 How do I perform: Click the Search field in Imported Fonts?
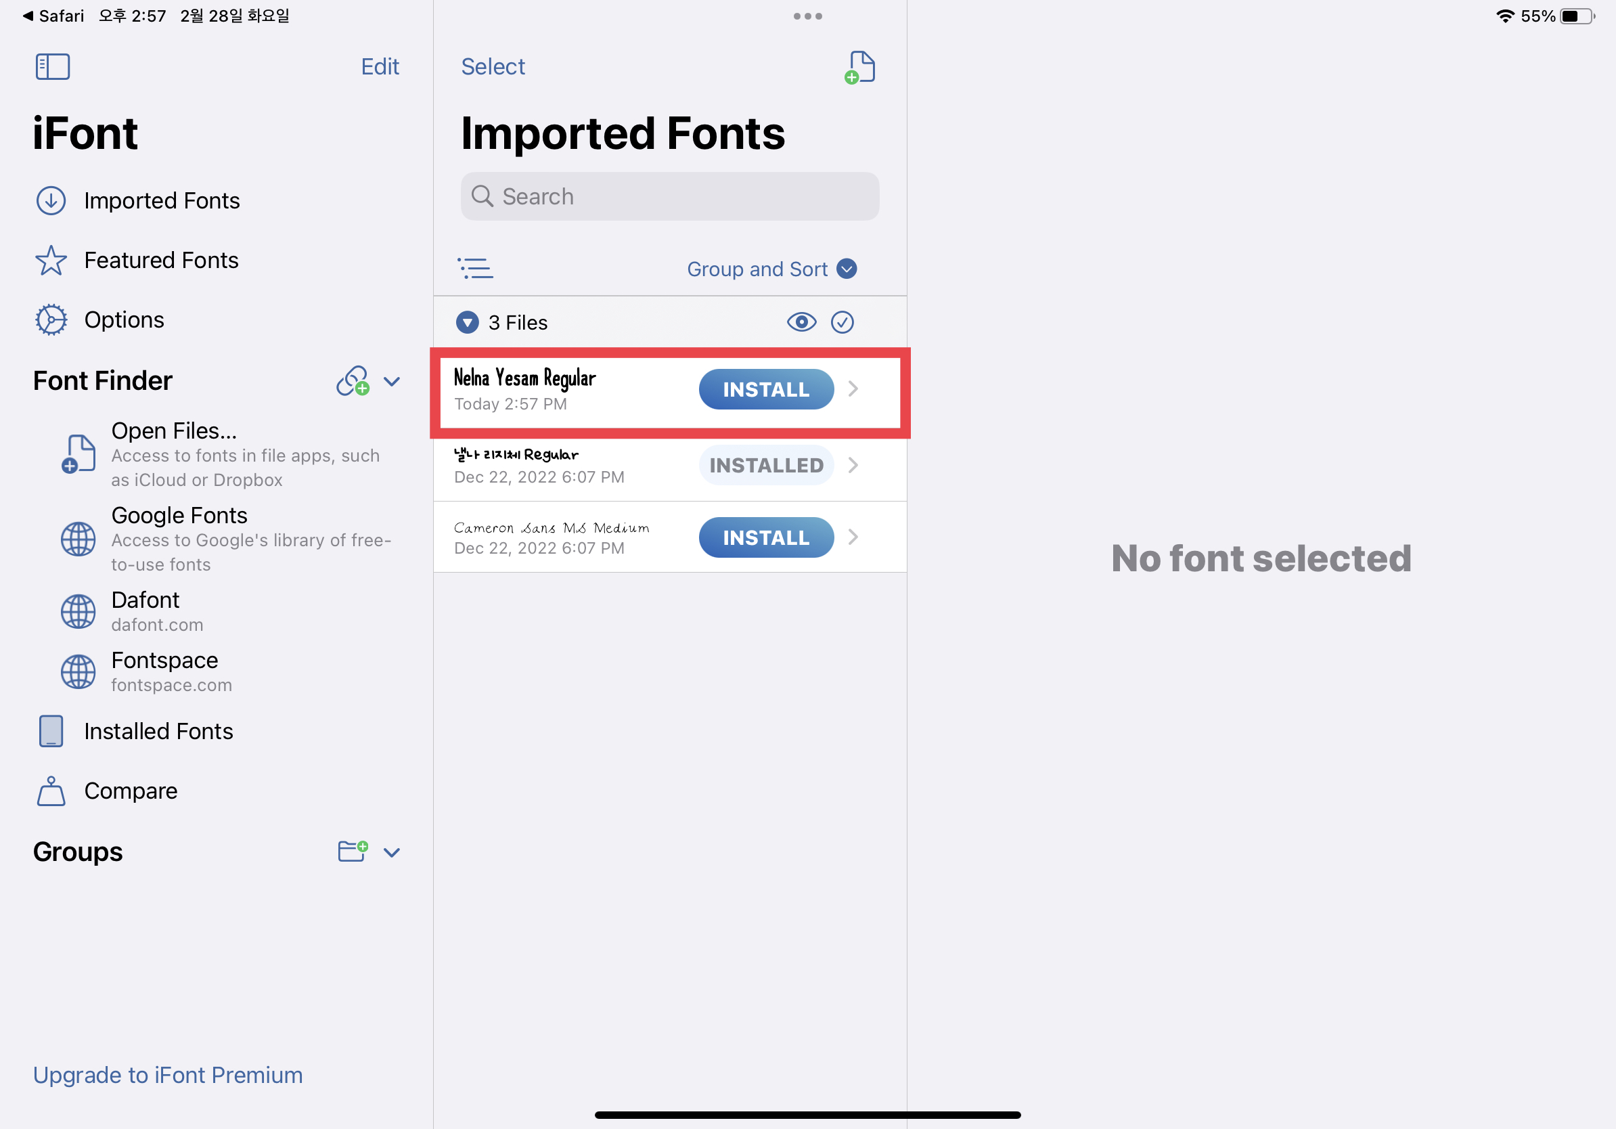(669, 196)
